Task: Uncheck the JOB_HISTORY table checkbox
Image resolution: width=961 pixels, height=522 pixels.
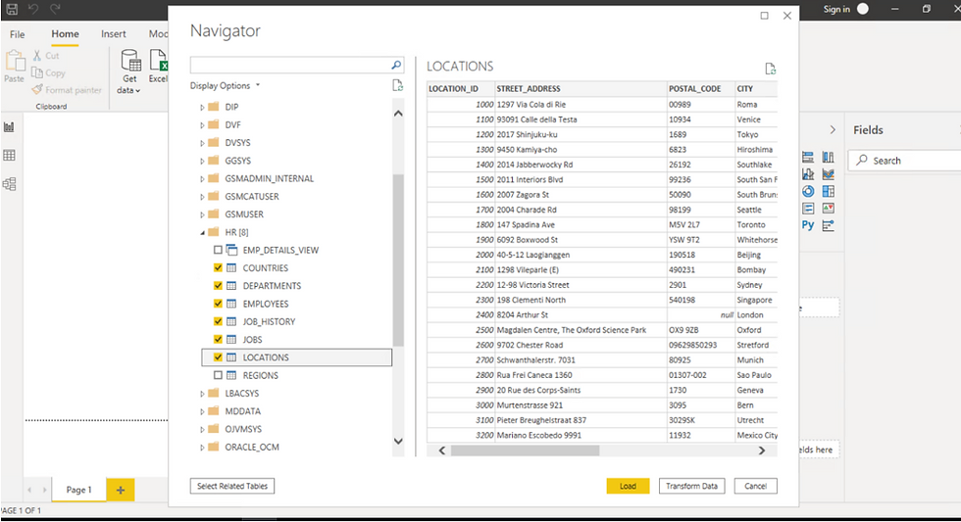Action: click(x=218, y=321)
